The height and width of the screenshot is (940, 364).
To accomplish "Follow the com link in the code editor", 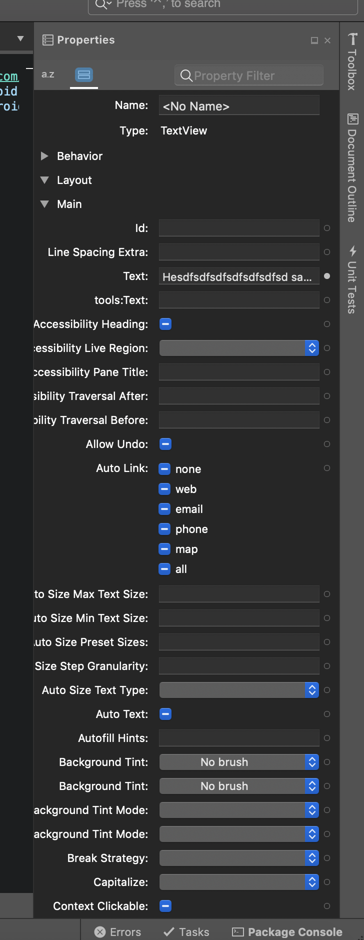I will point(8,76).
